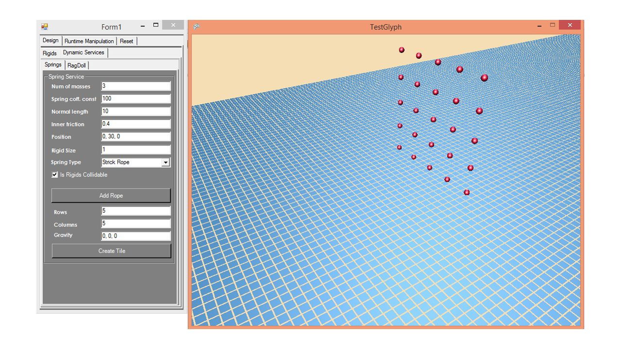Screen dimensions: 621x349
Task: Switch to the Runtime Manipulation tab
Action: (90, 41)
